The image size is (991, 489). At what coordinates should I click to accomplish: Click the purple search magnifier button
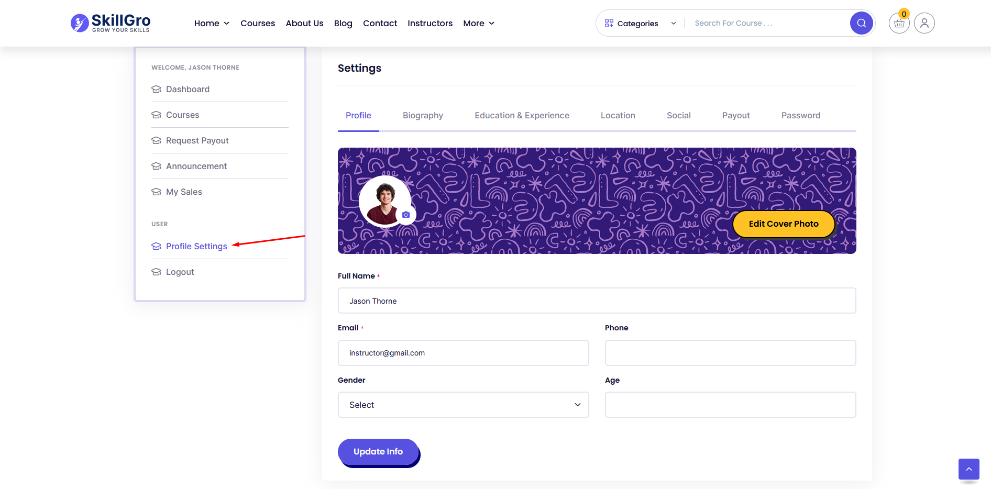pos(861,23)
